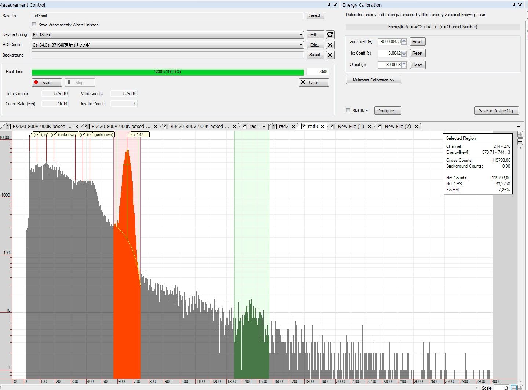Viewport: 528px width, 390px height.
Task: Open the Multipoint Calibration panel
Action: 373,80
